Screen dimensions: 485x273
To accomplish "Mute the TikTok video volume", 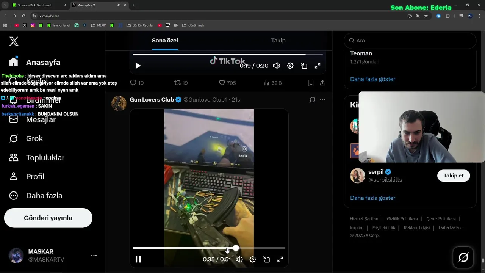I will coord(277,66).
